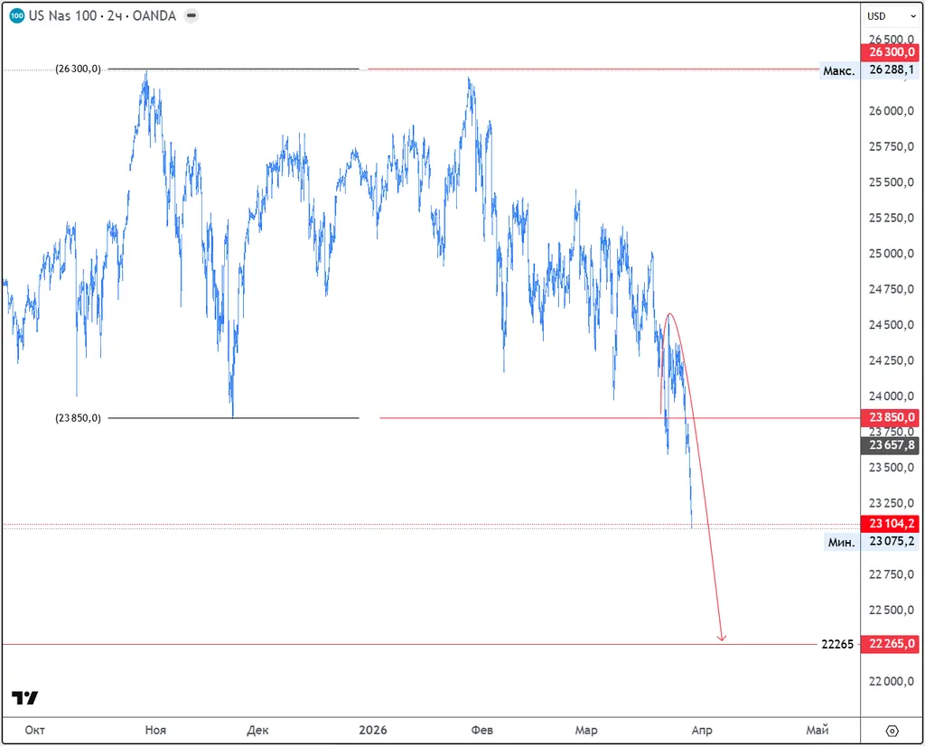The height and width of the screenshot is (746, 925).
Task: Click the Ноя marker on the time axis
Action: tap(155, 730)
